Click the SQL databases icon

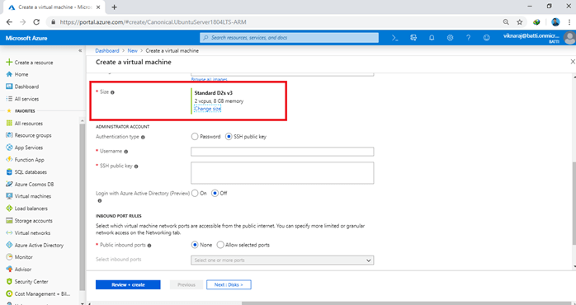point(9,171)
